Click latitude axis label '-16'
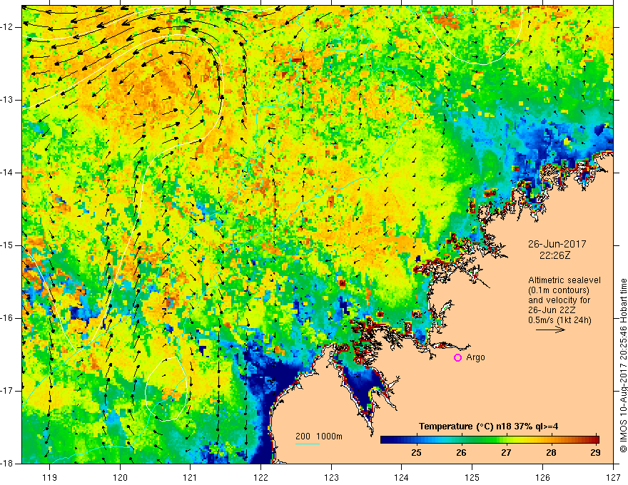The height and width of the screenshot is (485, 628). pyautogui.click(x=8, y=318)
